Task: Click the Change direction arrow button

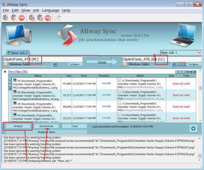Action: [x=102, y=62]
